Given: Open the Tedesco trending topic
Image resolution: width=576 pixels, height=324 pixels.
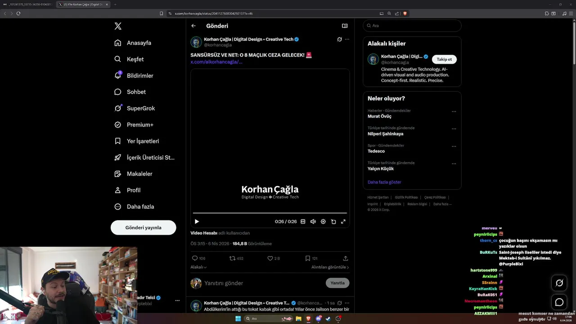Looking at the screenshot, I should pos(376,151).
